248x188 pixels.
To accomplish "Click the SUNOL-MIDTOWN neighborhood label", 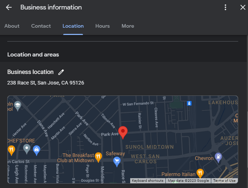I will (149, 147).
